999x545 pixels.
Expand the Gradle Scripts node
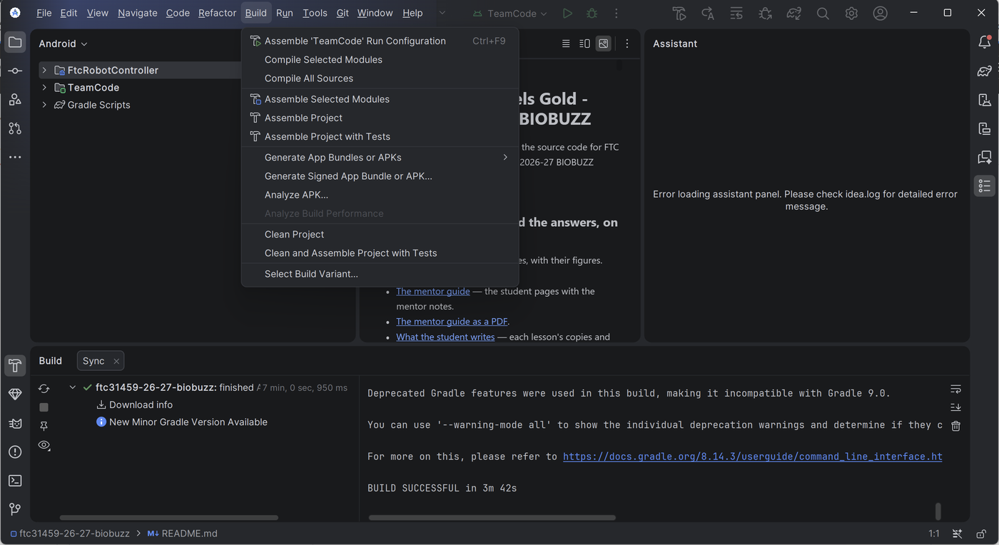[44, 105]
